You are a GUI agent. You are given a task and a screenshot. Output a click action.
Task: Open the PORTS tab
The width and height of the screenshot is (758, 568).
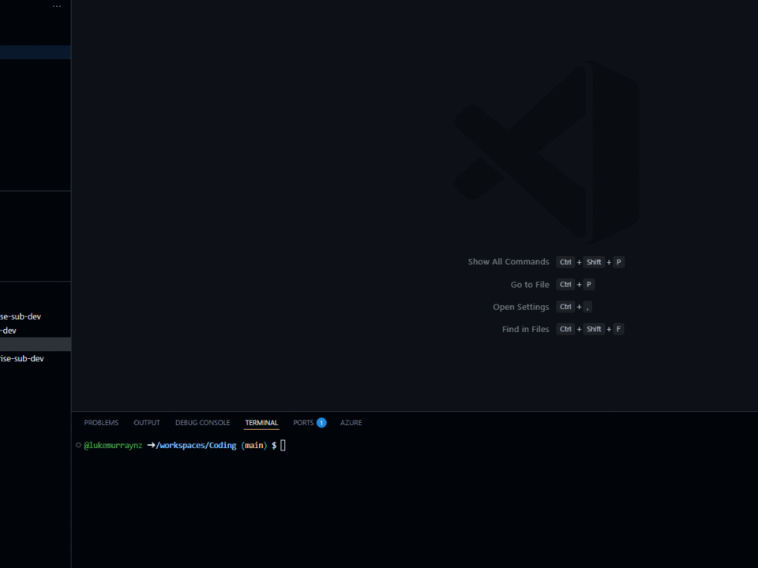tap(310, 423)
